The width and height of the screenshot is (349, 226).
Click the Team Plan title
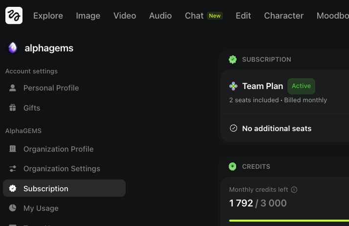click(262, 86)
